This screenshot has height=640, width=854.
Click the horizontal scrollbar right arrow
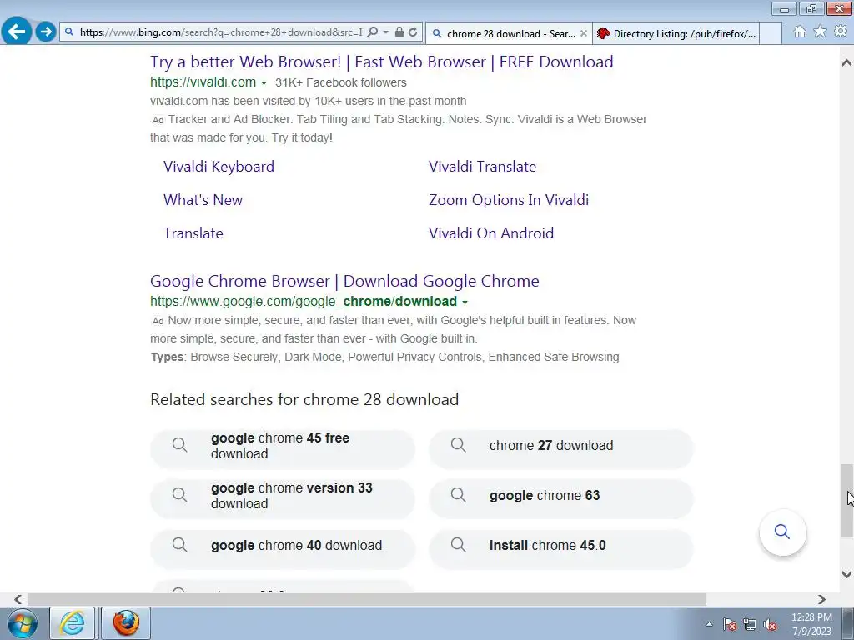click(821, 599)
